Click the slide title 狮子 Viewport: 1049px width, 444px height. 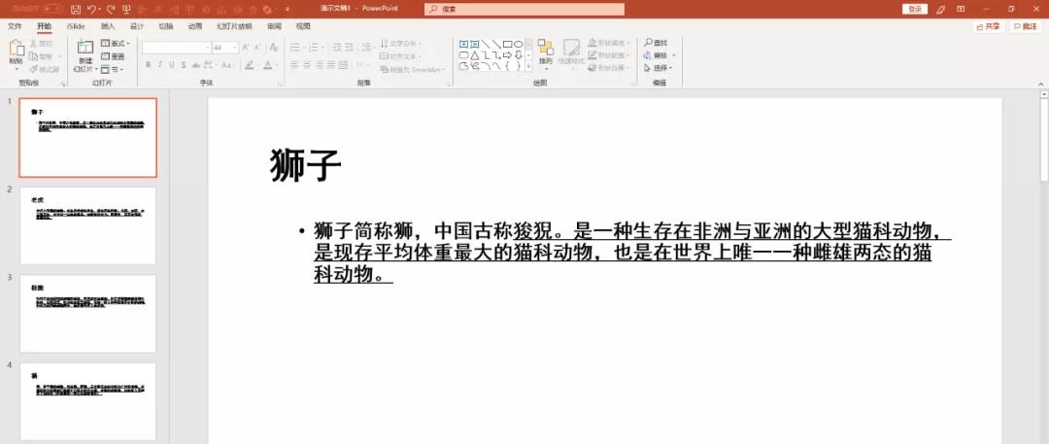[x=306, y=165]
